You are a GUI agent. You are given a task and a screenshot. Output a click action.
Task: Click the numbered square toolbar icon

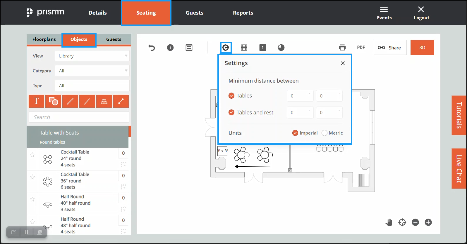[263, 48]
